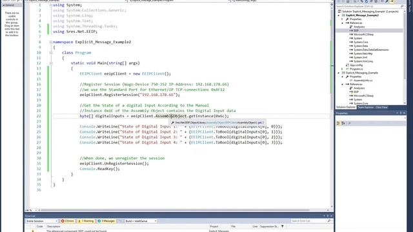Sort Error List by Line column
This screenshot has width=413, height=232.
(x=255, y=226)
